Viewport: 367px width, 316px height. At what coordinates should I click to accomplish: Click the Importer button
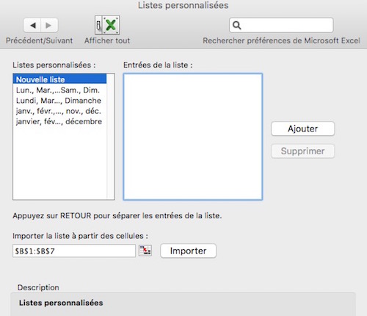coord(188,251)
